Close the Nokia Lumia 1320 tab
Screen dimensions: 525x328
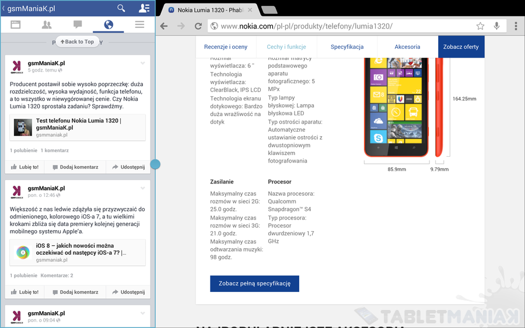[250, 10]
